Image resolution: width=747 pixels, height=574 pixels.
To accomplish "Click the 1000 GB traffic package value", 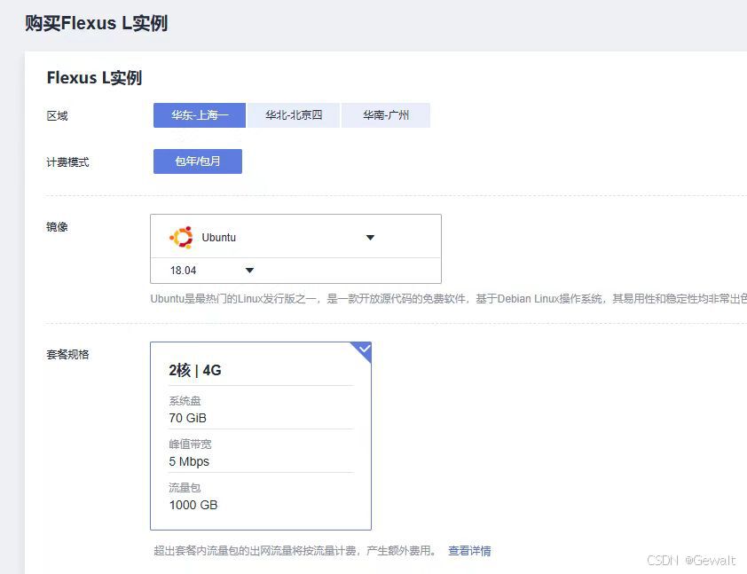I will point(193,505).
